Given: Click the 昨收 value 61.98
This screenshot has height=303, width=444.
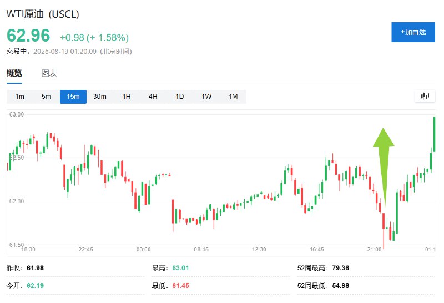Looking at the screenshot, I should pyautogui.click(x=35, y=268).
